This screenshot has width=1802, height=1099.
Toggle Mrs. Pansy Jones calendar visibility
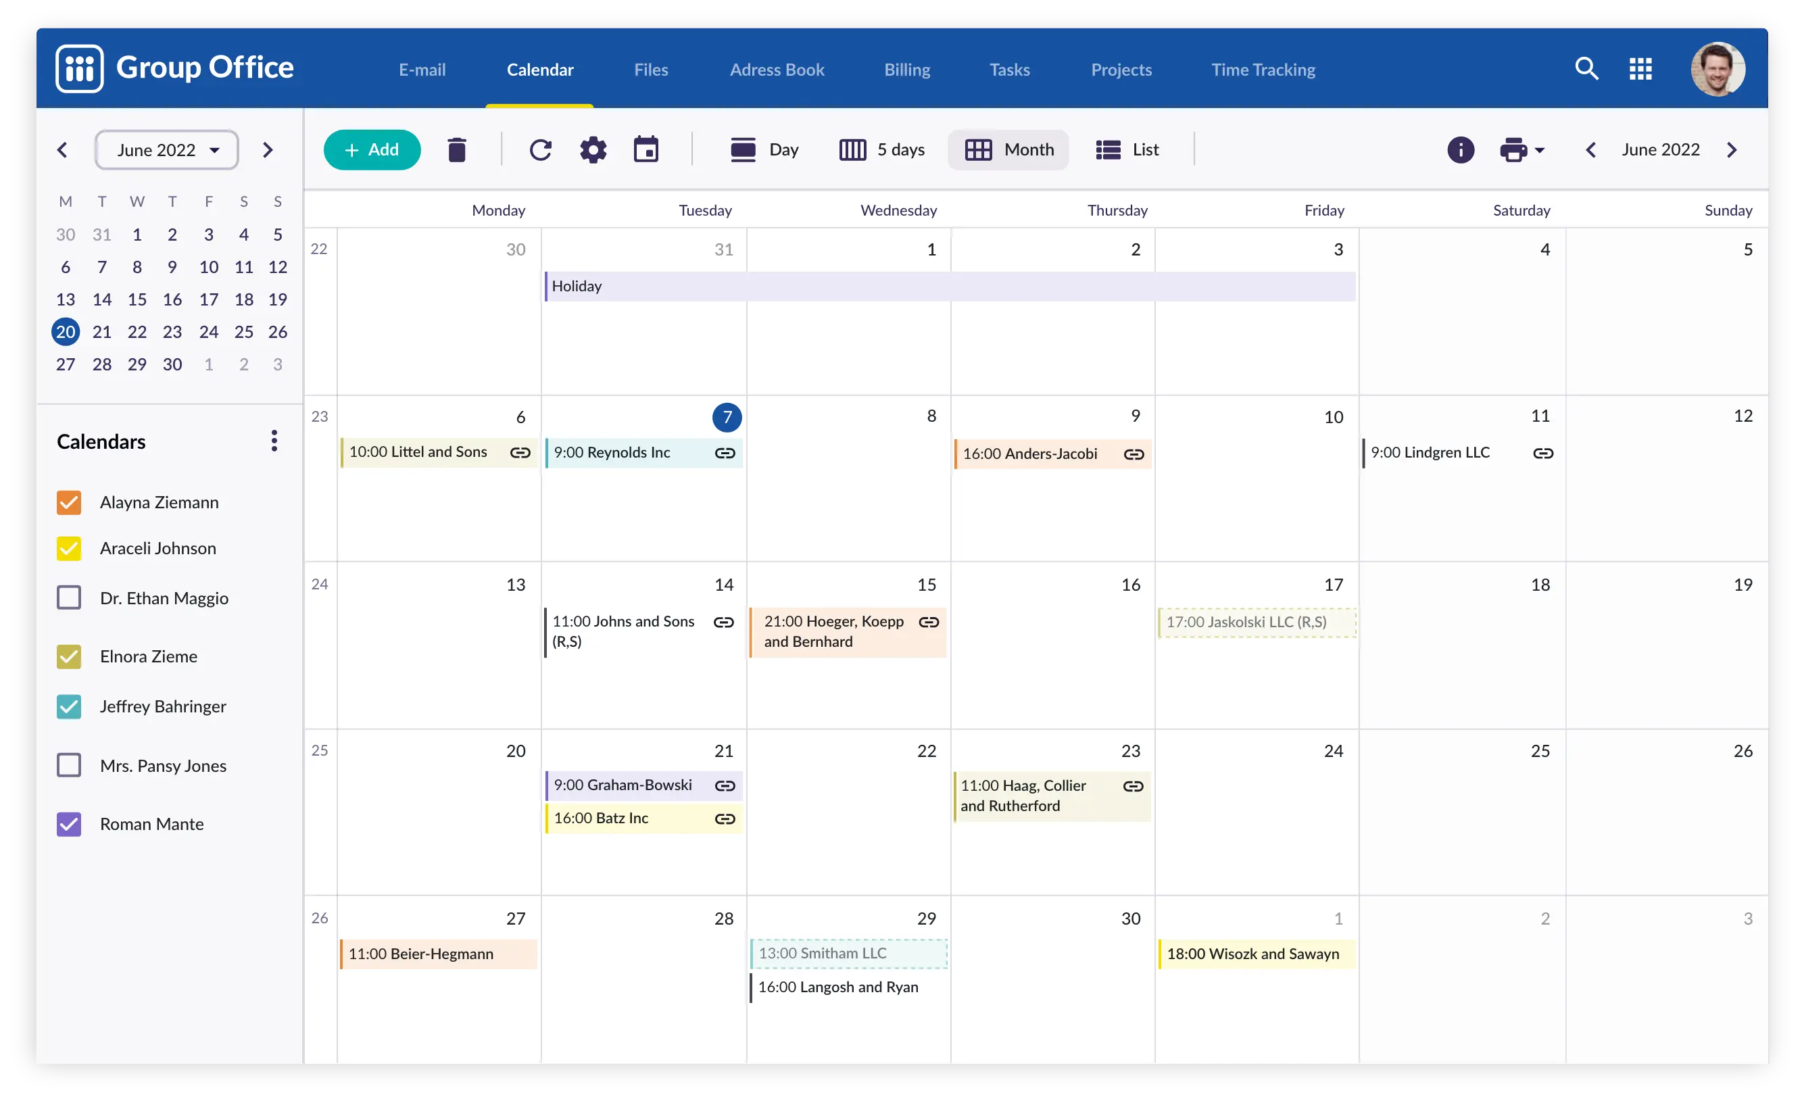[70, 764]
